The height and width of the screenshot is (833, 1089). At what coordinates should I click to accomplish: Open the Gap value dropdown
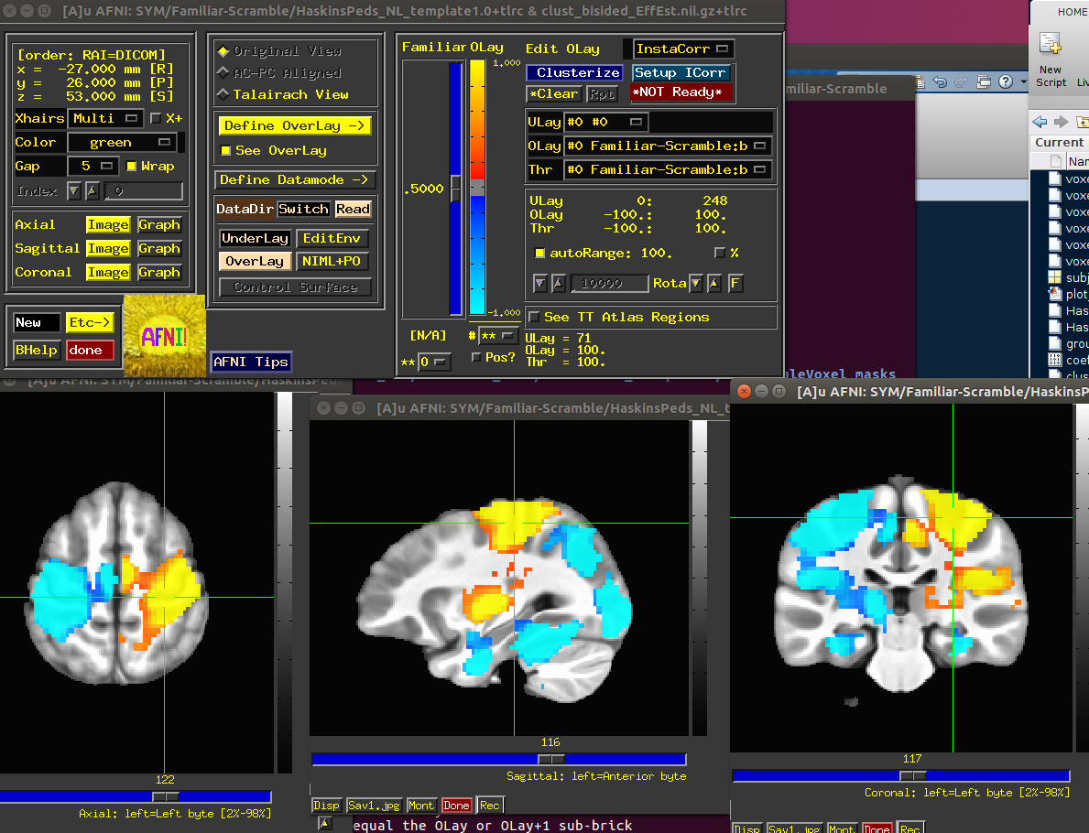(93, 166)
